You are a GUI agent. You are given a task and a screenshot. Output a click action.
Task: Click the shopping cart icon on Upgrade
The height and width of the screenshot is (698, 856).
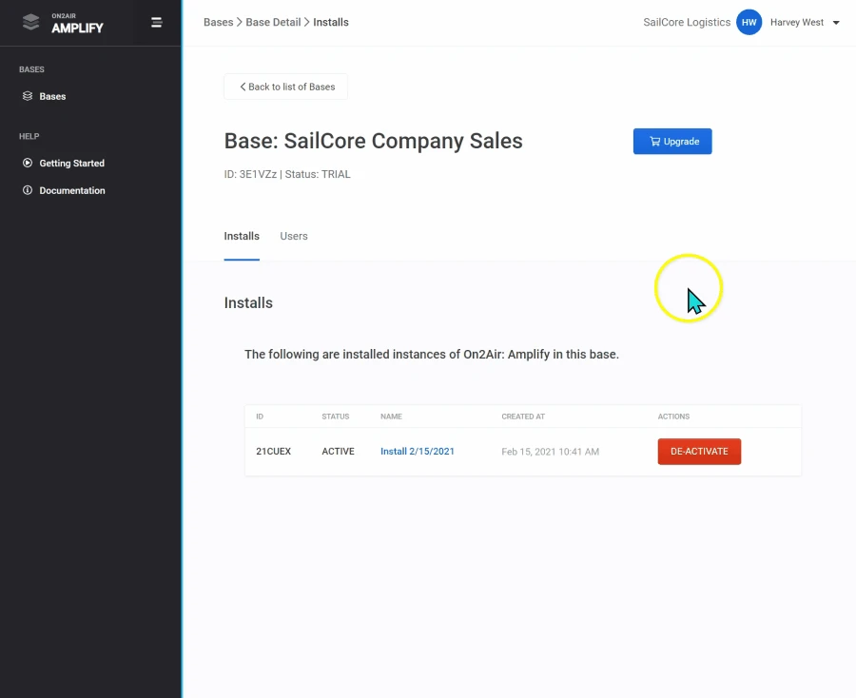654,142
